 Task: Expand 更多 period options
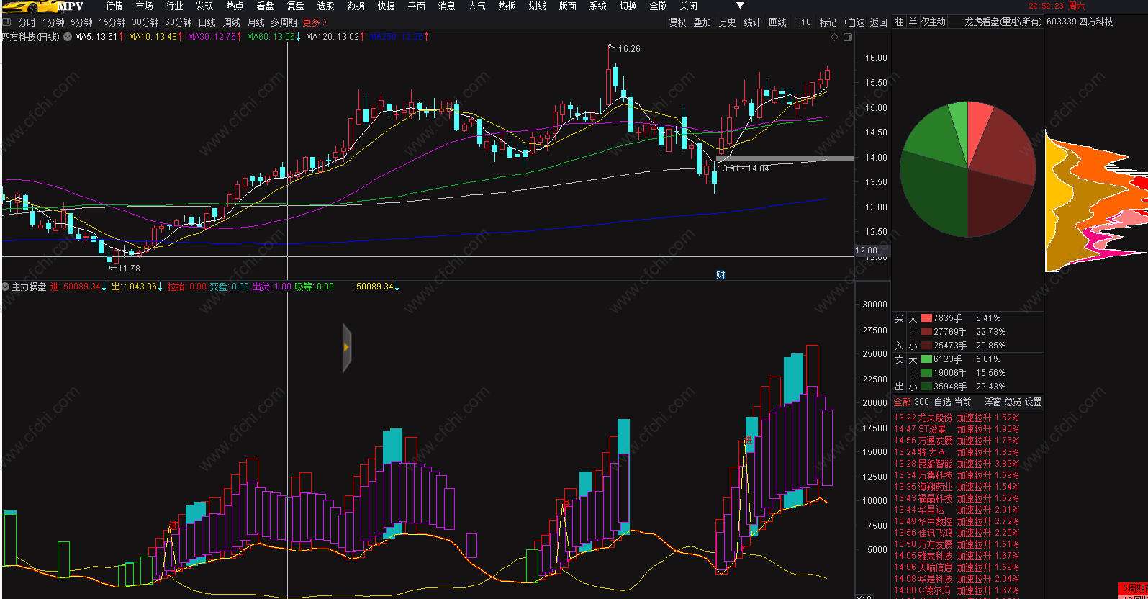[x=315, y=22]
